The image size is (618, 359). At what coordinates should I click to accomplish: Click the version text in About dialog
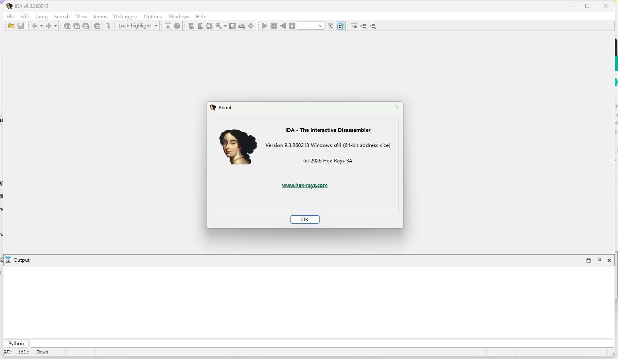click(328, 145)
